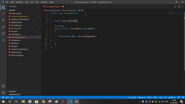Change language mode Java in status bar

pyautogui.click(x=161, y=97)
